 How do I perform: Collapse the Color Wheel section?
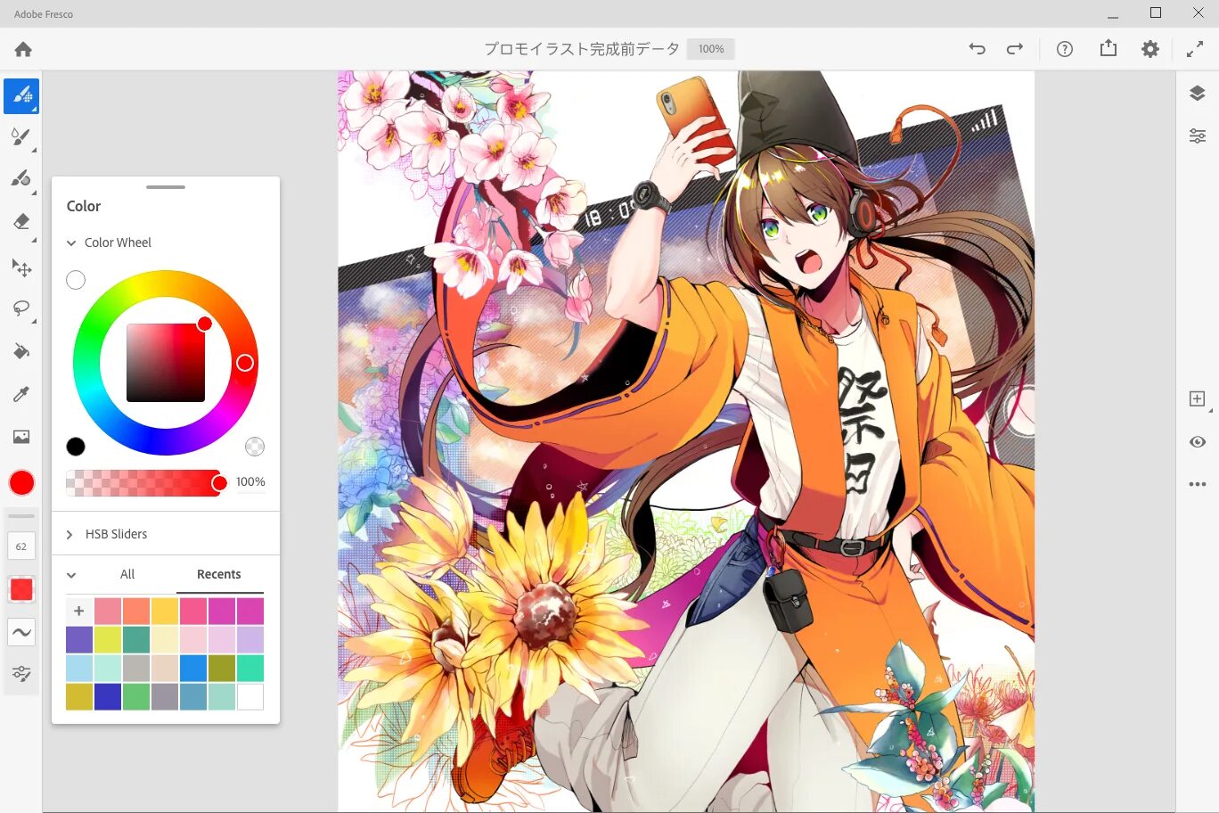[71, 243]
